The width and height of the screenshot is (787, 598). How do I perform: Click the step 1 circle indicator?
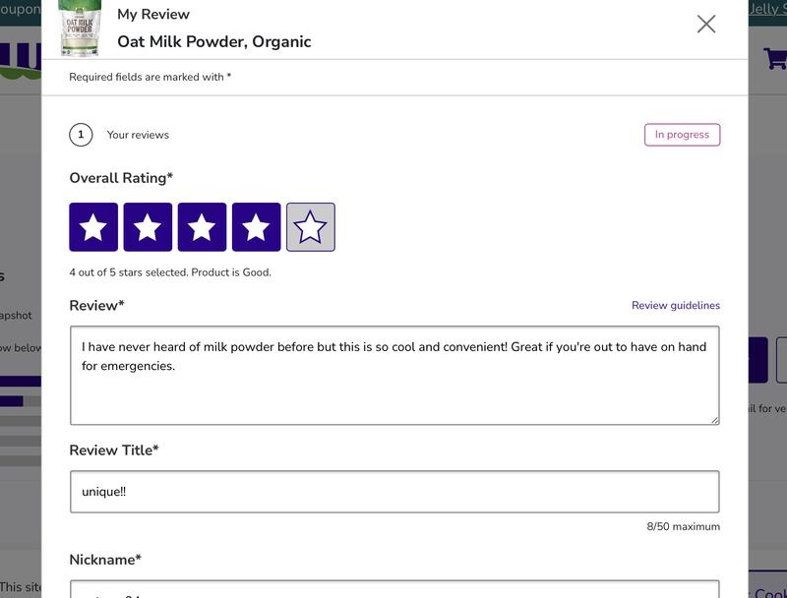[81, 135]
